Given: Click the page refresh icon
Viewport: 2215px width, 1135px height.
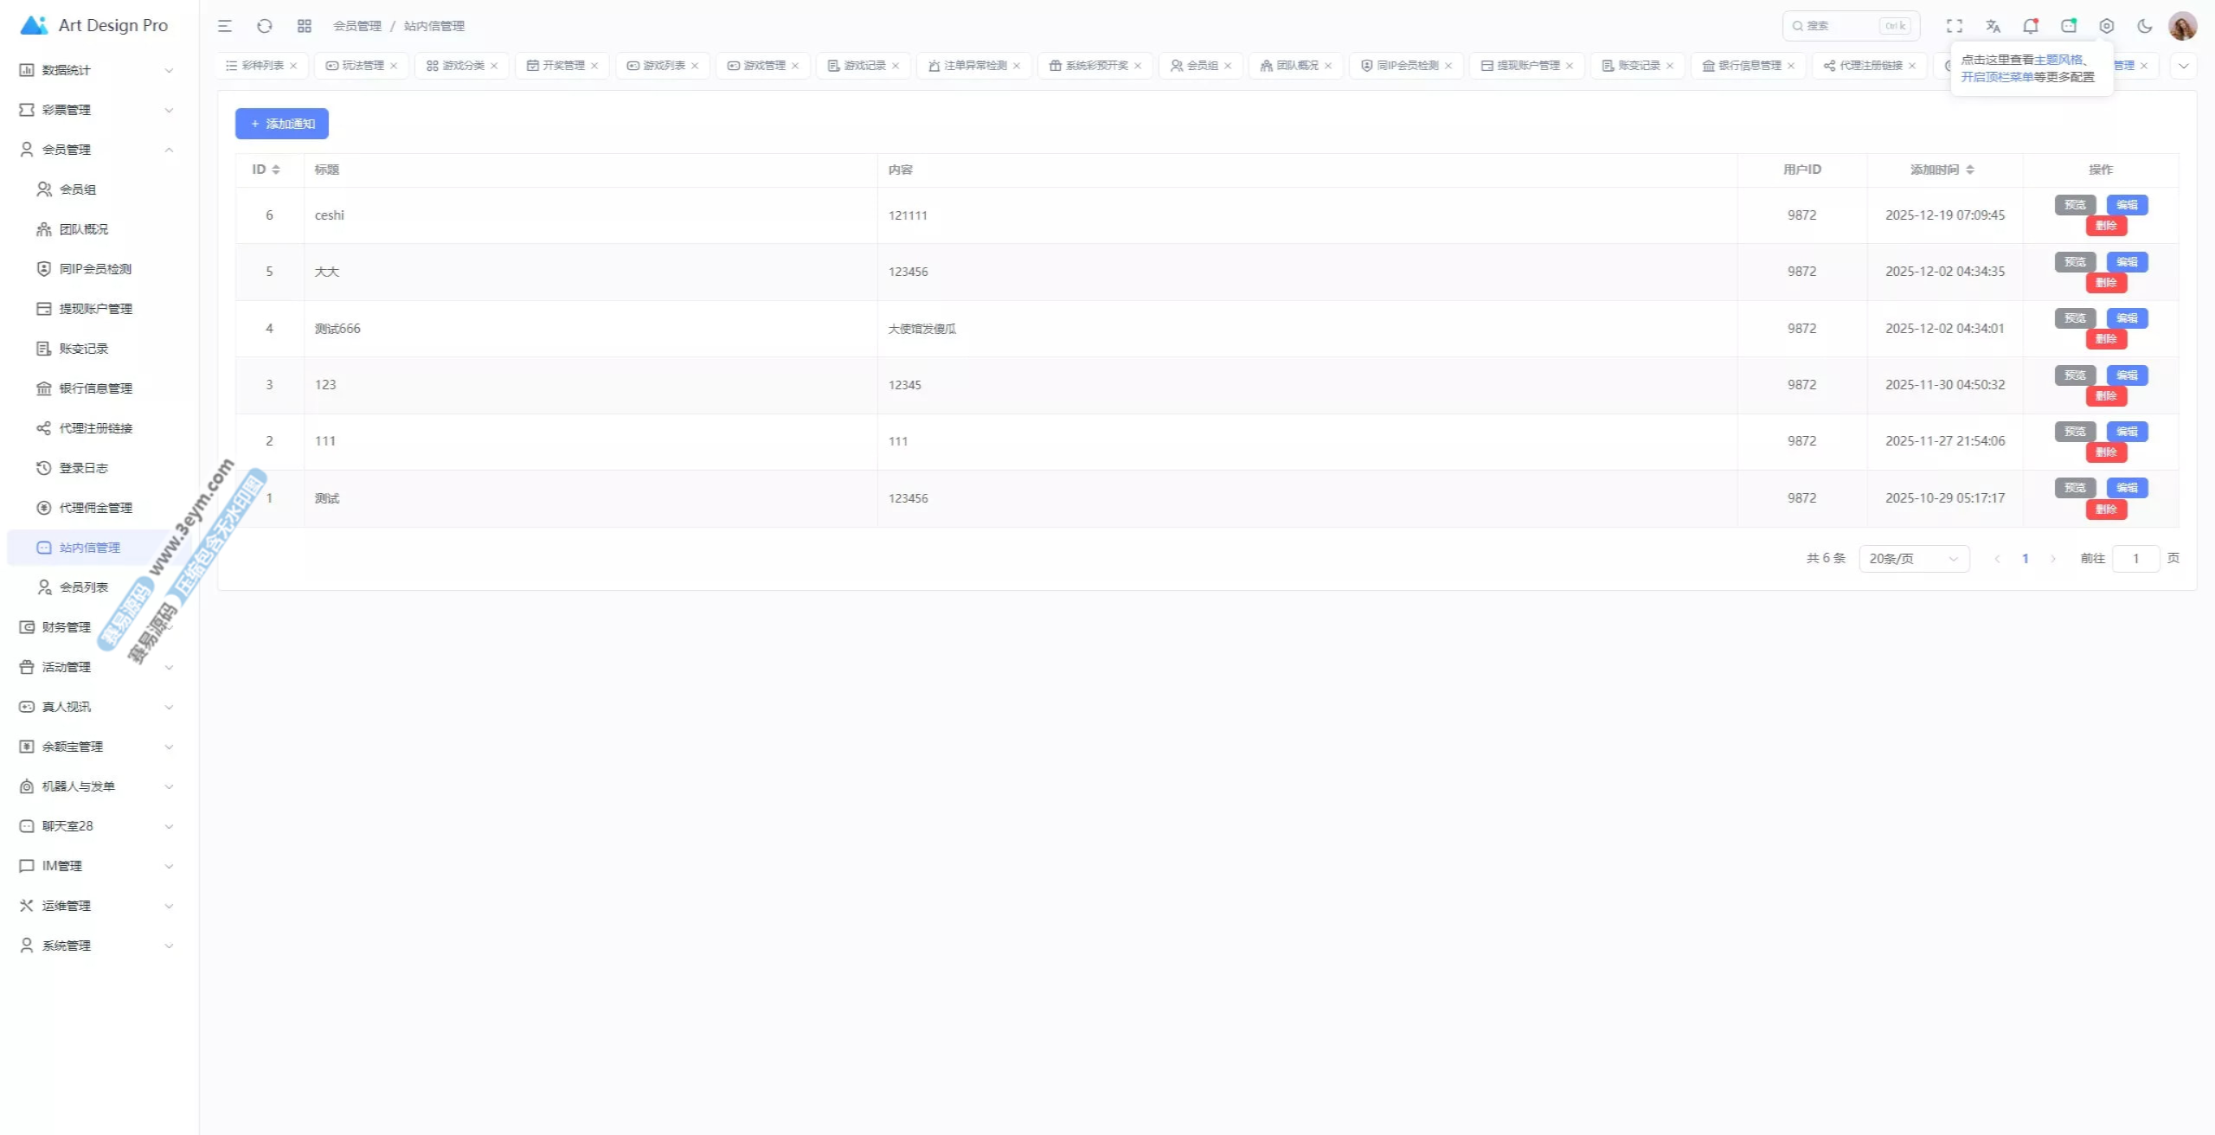Looking at the screenshot, I should coord(265,26).
